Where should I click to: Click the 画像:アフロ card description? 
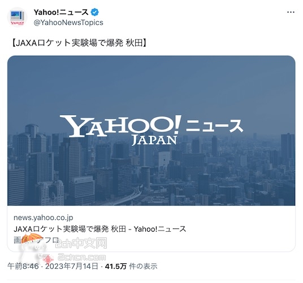pos(36,240)
